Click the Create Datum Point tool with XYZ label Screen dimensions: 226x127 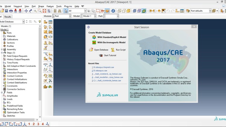click(x=46, y=65)
